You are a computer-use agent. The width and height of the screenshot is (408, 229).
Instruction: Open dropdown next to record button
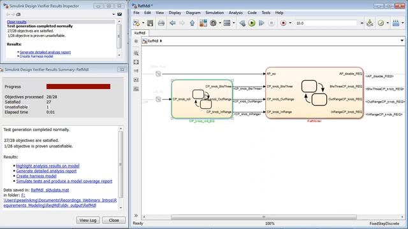[290, 23]
